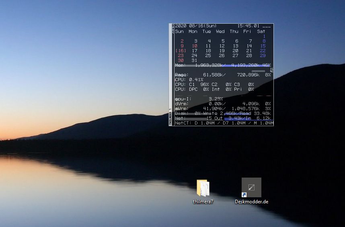The height and width of the screenshot is (227, 345).
Task: Select day 31 in the calendar
Action: (x=195, y=60)
